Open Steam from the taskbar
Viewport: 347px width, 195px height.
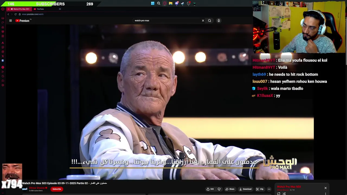click(x=182, y=4)
